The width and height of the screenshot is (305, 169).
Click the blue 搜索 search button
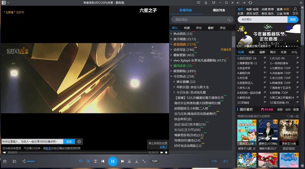pyautogui.click(x=293, y=19)
